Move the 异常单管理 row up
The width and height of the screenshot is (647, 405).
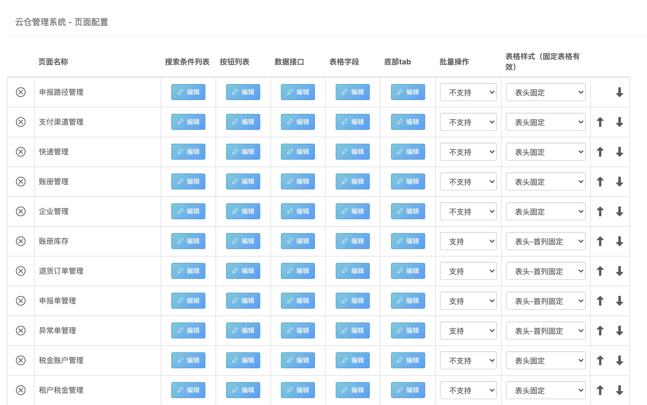click(x=600, y=330)
